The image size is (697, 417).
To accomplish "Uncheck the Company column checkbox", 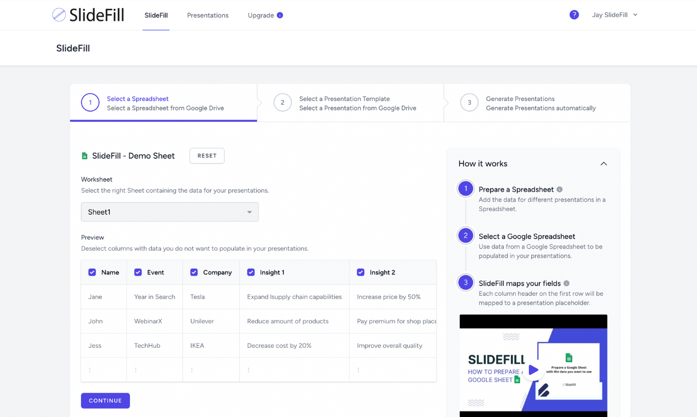I will (194, 272).
